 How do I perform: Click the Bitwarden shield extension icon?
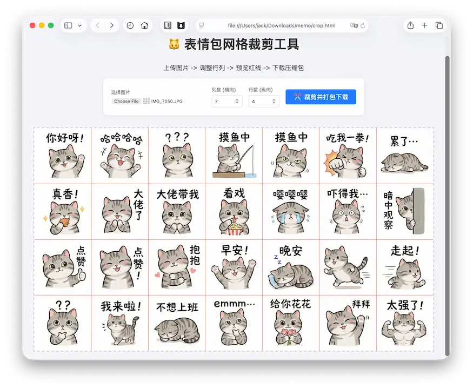coord(168,25)
